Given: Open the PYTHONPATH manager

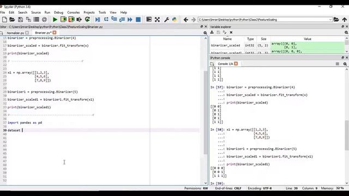Looking at the screenshot, I should pyautogui.click(x=174, y=20).
